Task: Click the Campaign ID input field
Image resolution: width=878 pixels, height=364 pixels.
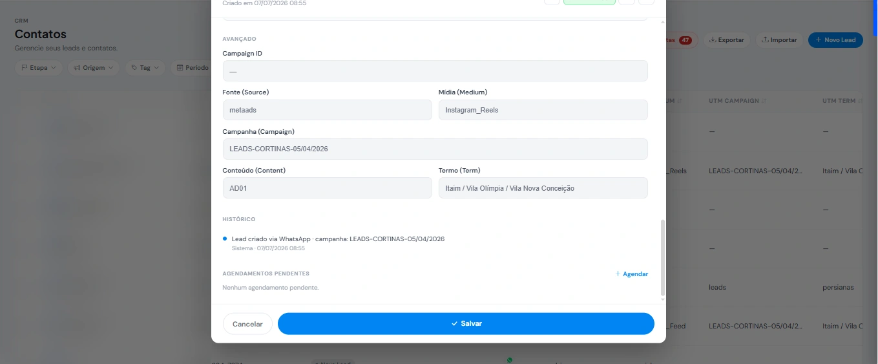Action: (x=435, y=71)
